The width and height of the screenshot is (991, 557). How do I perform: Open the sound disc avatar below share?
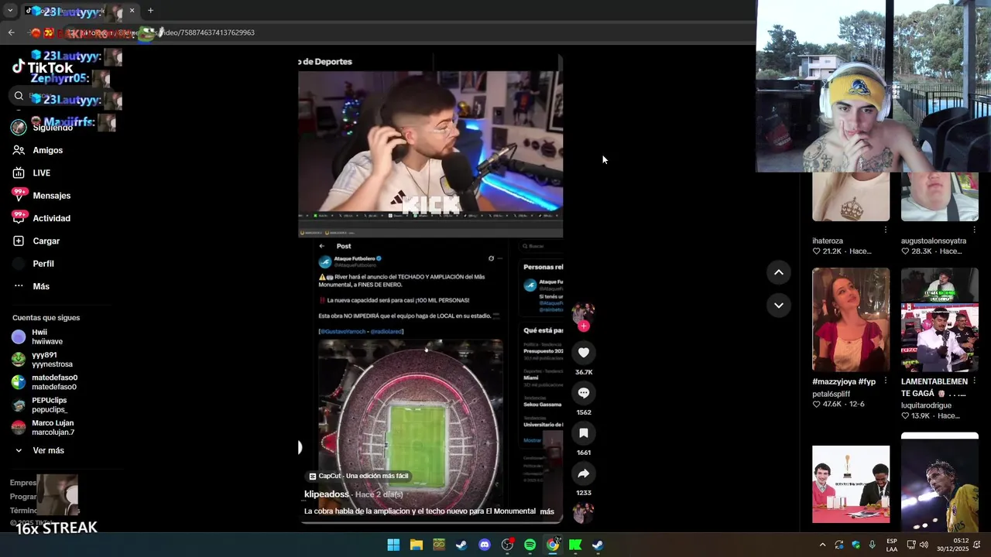584,512
